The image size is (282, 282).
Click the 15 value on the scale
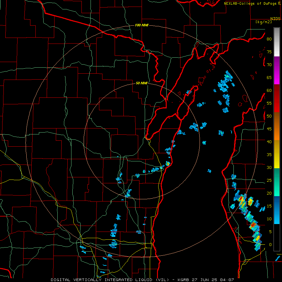click(269, 206)
